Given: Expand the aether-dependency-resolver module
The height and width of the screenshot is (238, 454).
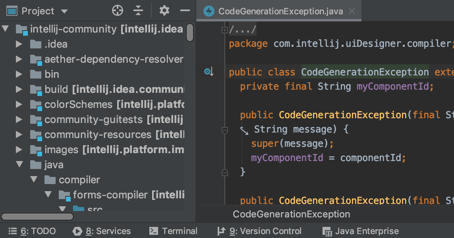Looking at the screenshot, I should click(x=19, y=59).
